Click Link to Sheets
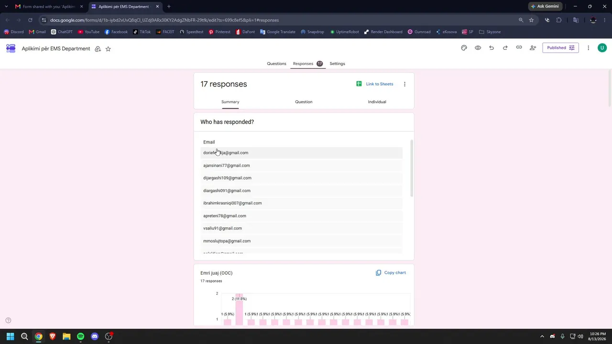Viewport: 612px width, 344px height. 374,84
